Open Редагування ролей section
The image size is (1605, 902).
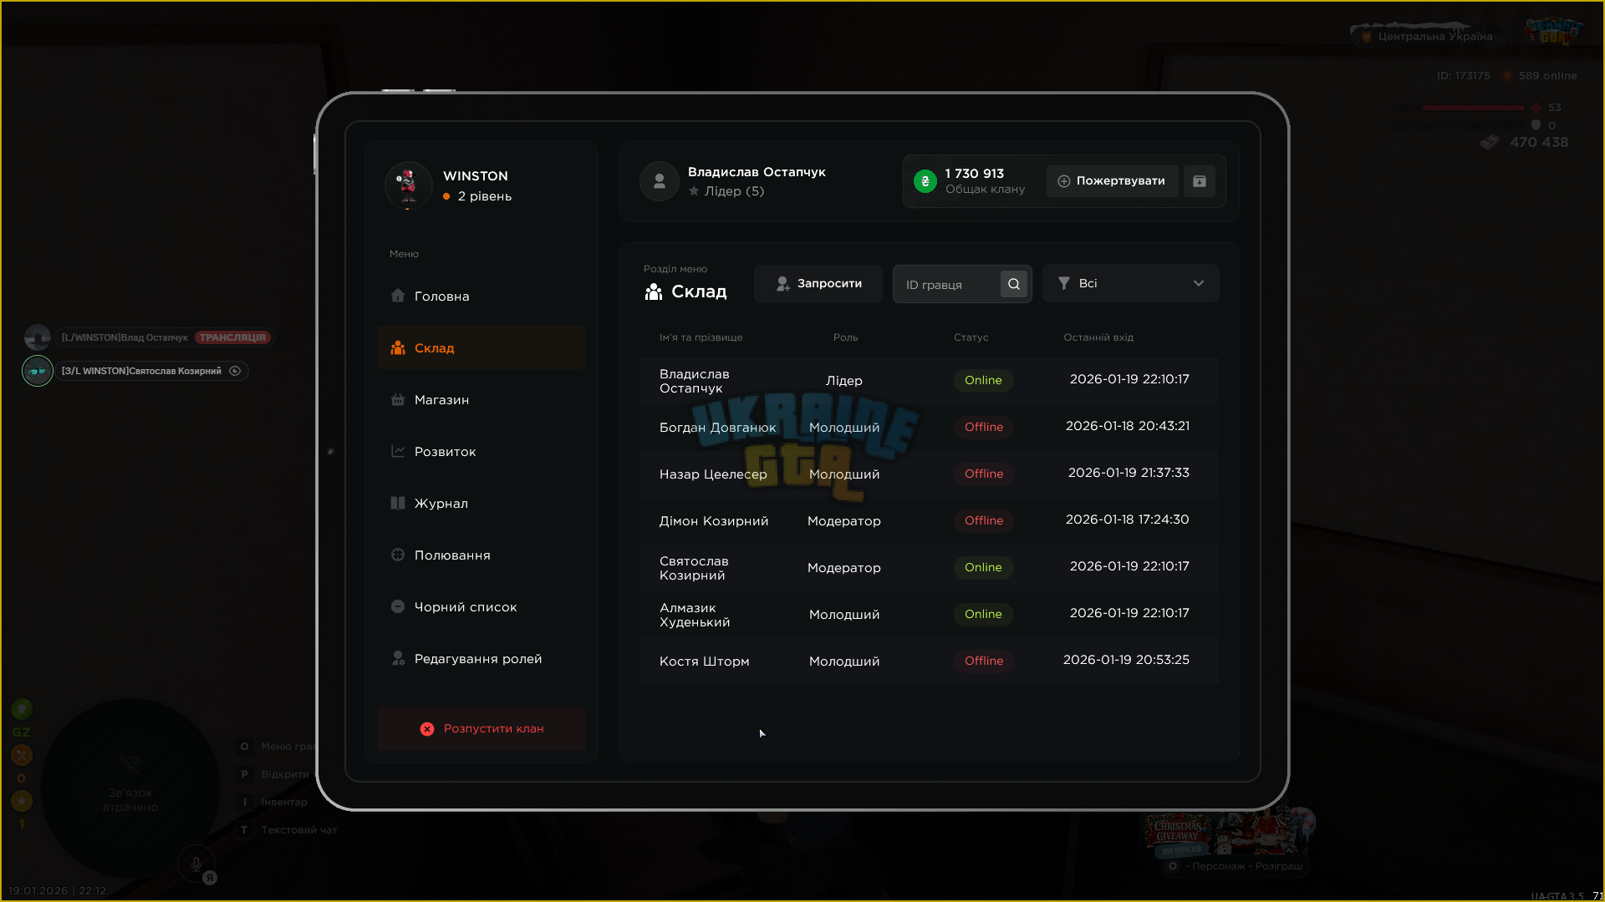481,659
